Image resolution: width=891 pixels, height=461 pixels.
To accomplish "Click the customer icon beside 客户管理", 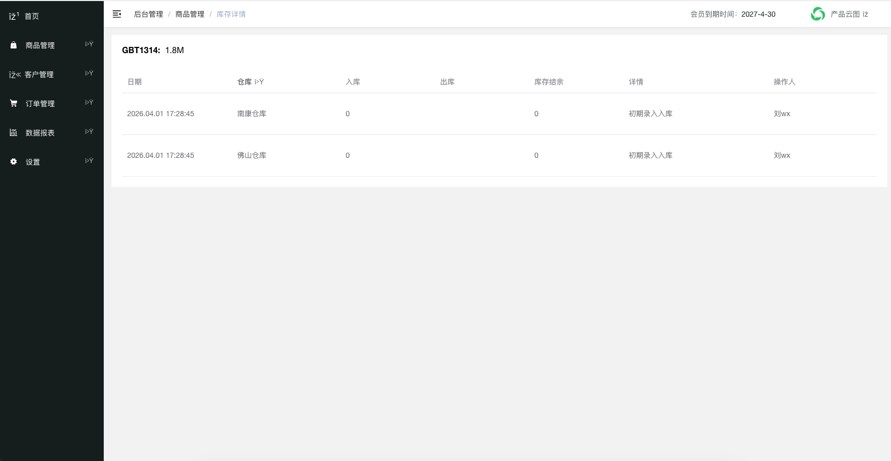I will (15, 74).
